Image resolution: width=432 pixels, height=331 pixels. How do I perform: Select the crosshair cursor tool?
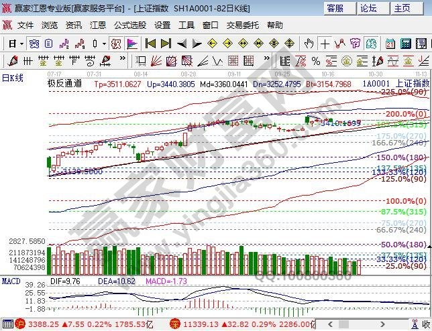point(325,44)
